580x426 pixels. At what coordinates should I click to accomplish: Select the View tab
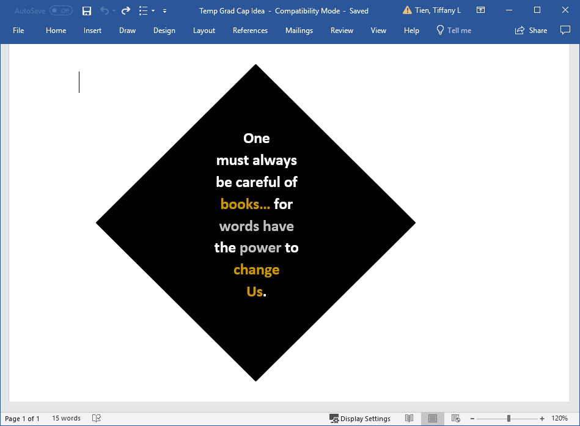(x=378, y=31)
